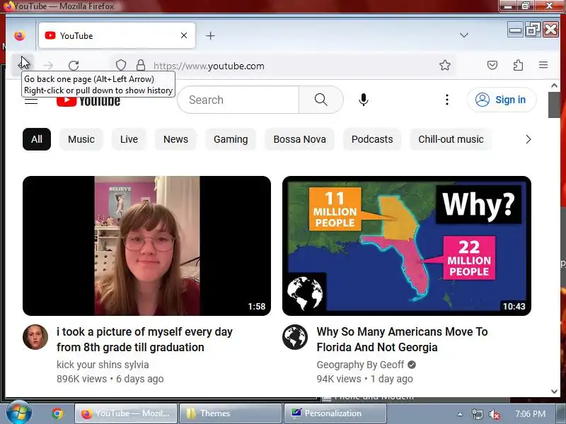The image size is (566, 424).
Task: Switch to Personalization window in taskbar
Action: click(335, 413)
